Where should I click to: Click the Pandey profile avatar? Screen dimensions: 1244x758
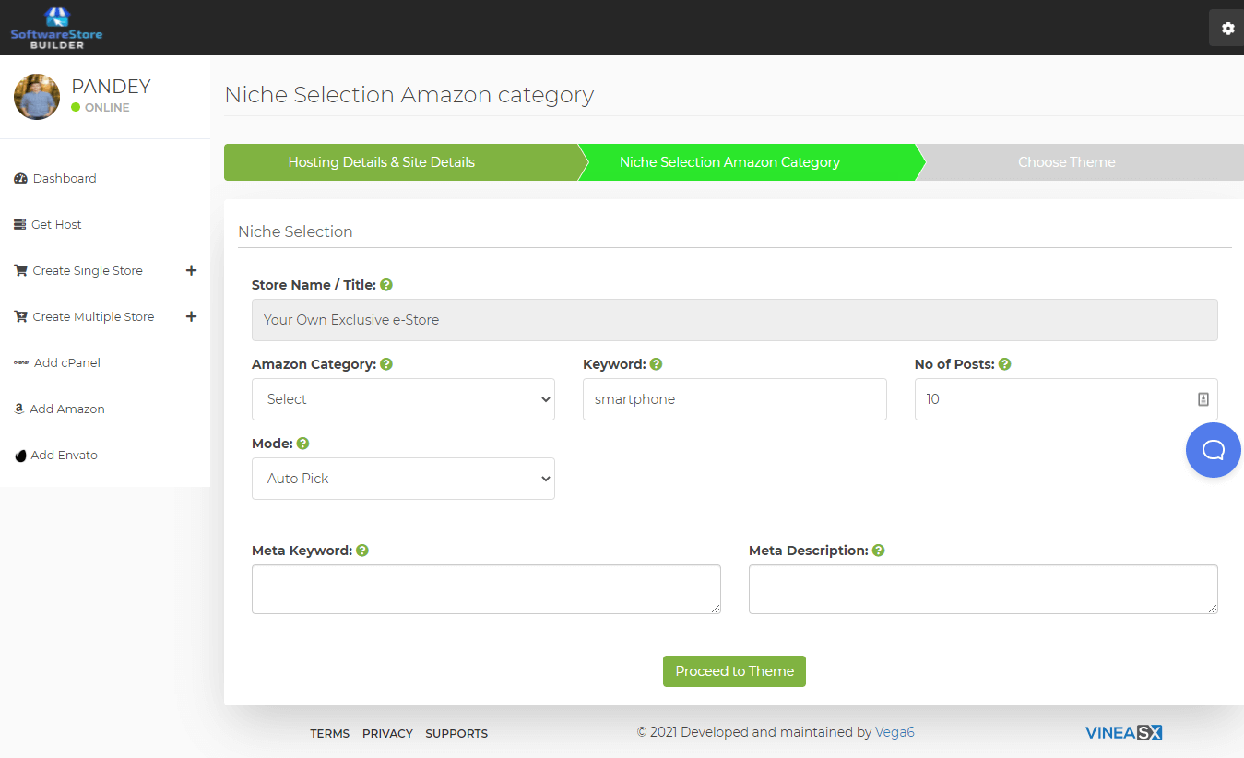pos(37,97)
